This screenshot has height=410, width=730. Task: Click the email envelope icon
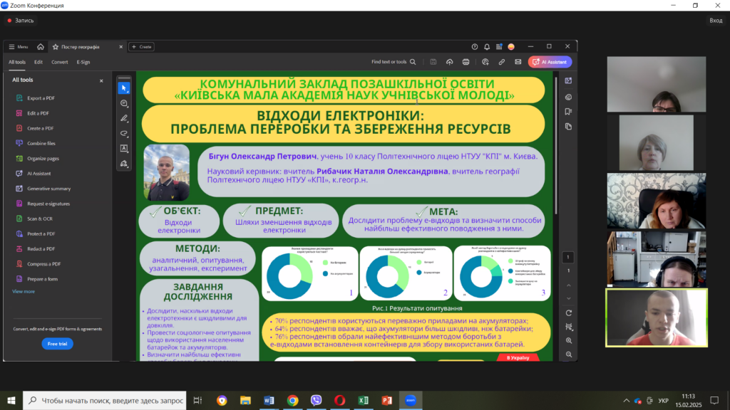point(518,62)
